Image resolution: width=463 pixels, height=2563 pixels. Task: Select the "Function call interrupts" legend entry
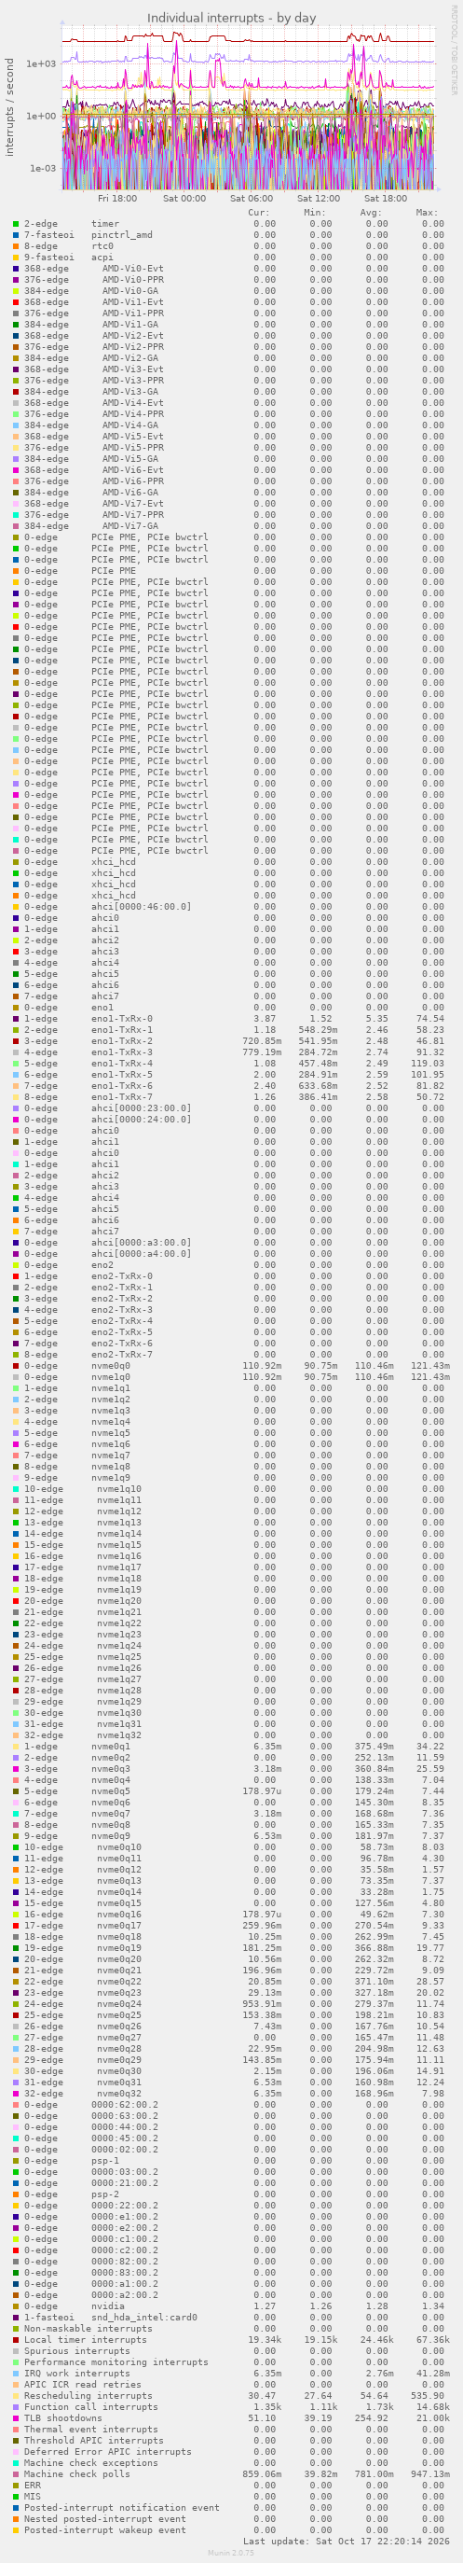click(x=91, y=2407)
